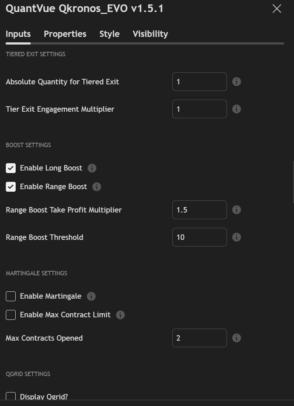This screenshot has height=406, width=294.
Task: Click info icon beside Max Contracts Opened
Action: 236,338
